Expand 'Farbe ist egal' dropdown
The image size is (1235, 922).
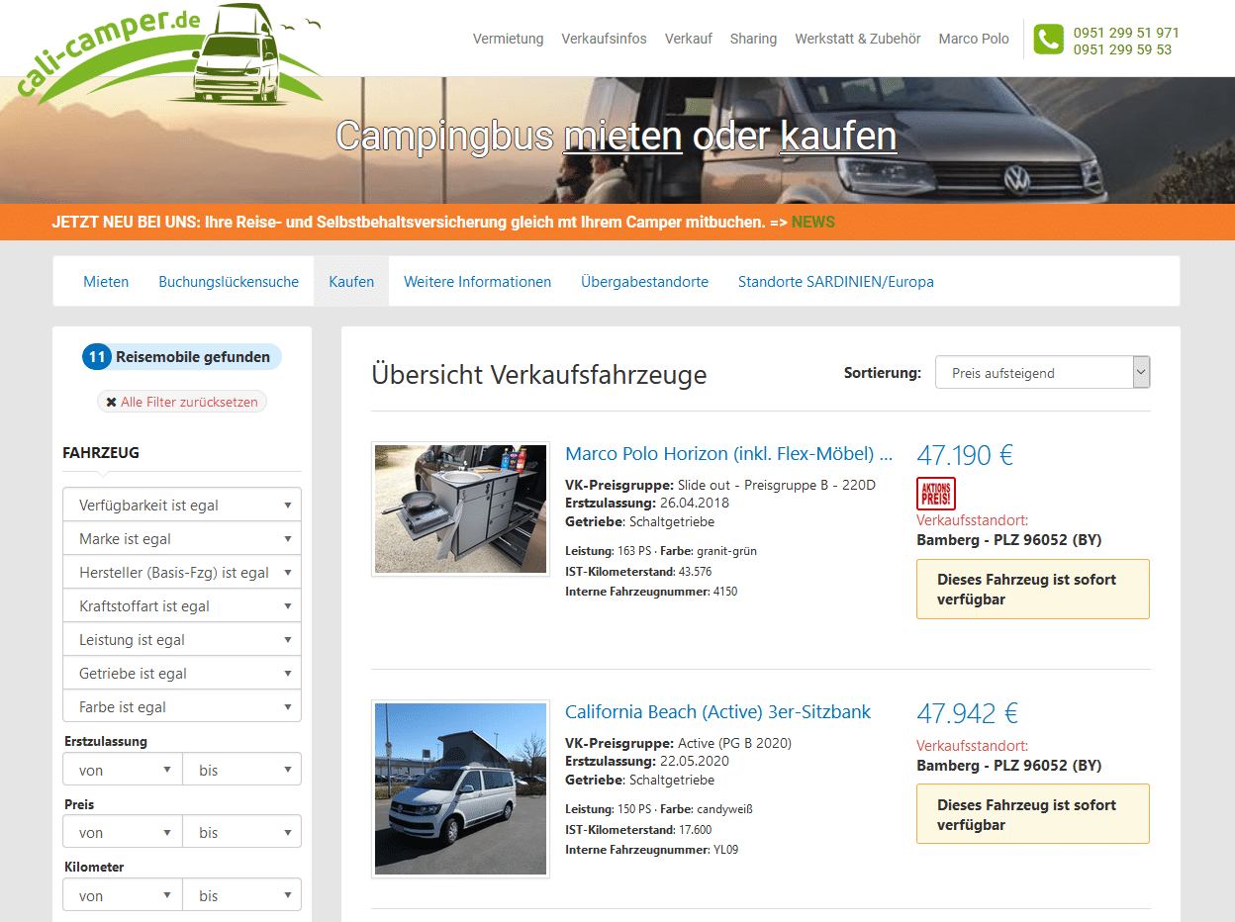tap(182, 707)
